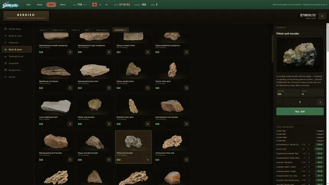The image size is (329, 185).
Task: Close the shop panel with X
Action: (x=322, y=16)
